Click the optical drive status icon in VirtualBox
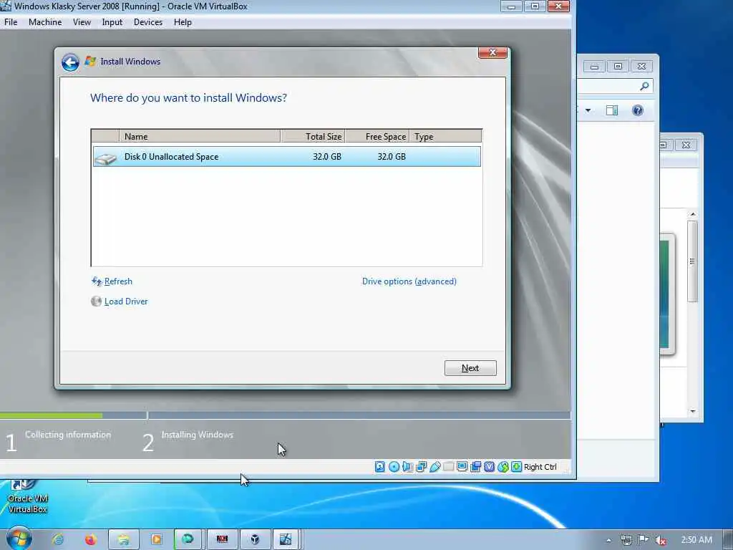The image size is (733, 550). coord(394,466)
